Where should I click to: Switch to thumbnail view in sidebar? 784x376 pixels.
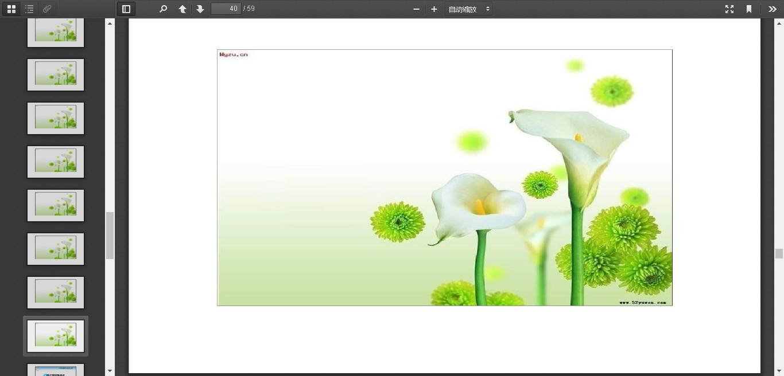coord(11,9)
